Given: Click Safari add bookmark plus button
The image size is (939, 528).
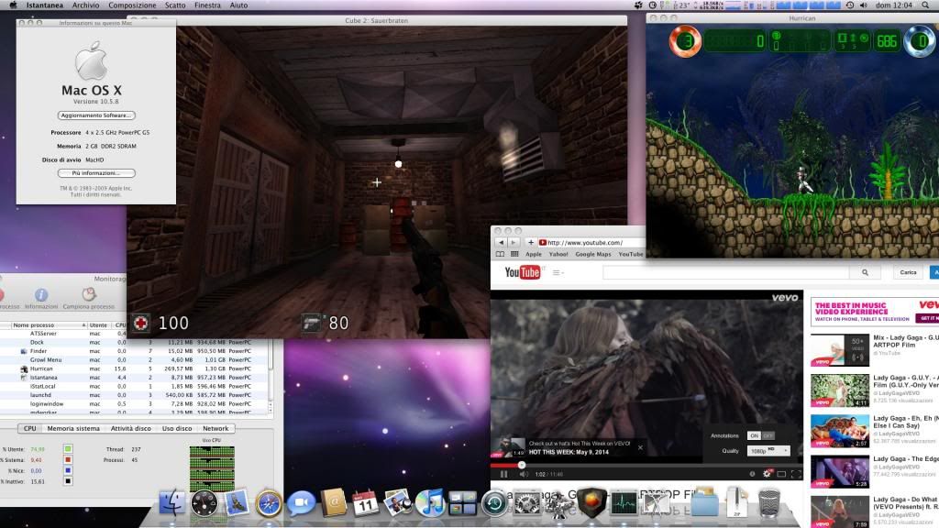Looking at the screenshot, I should click(x=530, y=242).
